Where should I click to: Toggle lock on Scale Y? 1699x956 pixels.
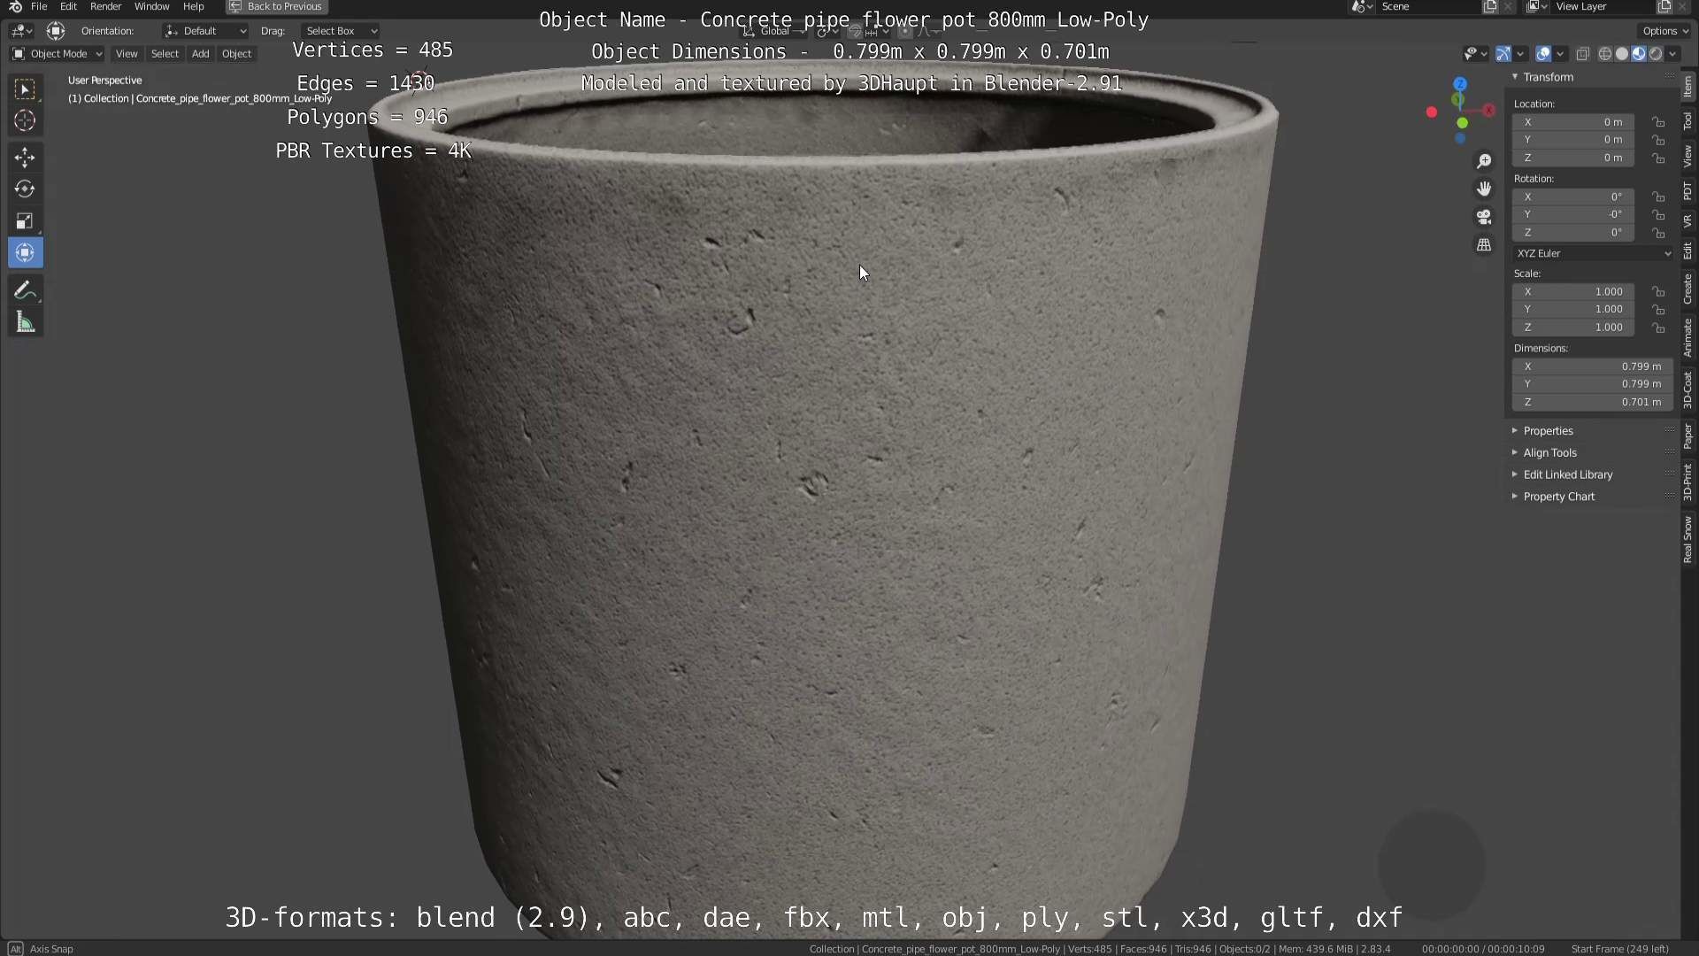click(1658, 310)
